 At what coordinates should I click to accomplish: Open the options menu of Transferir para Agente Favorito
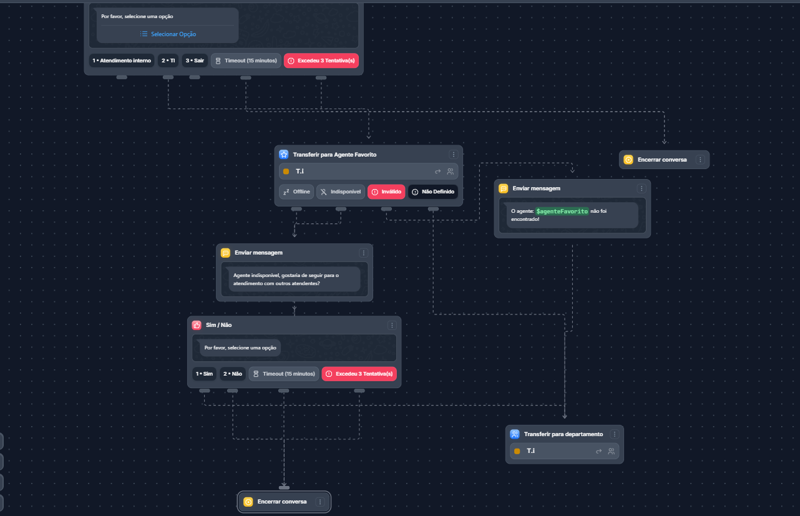click(x=453, y=154)
